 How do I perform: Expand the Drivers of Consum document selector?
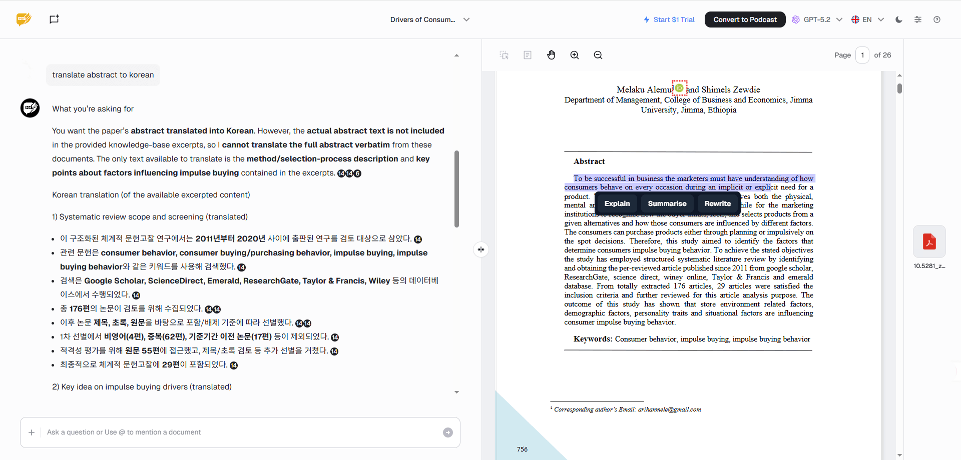pos(466,19)
